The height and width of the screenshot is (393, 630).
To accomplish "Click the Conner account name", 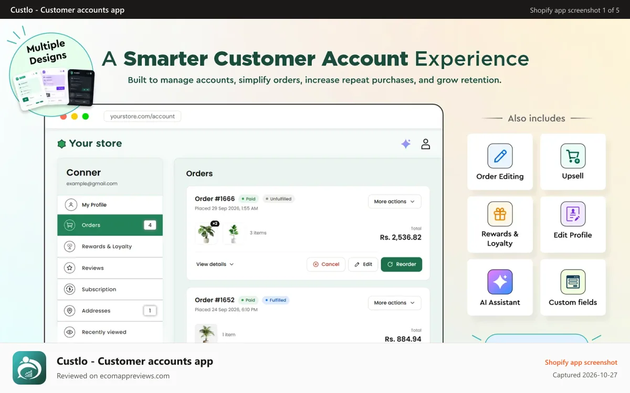I will tap(83, 172).
